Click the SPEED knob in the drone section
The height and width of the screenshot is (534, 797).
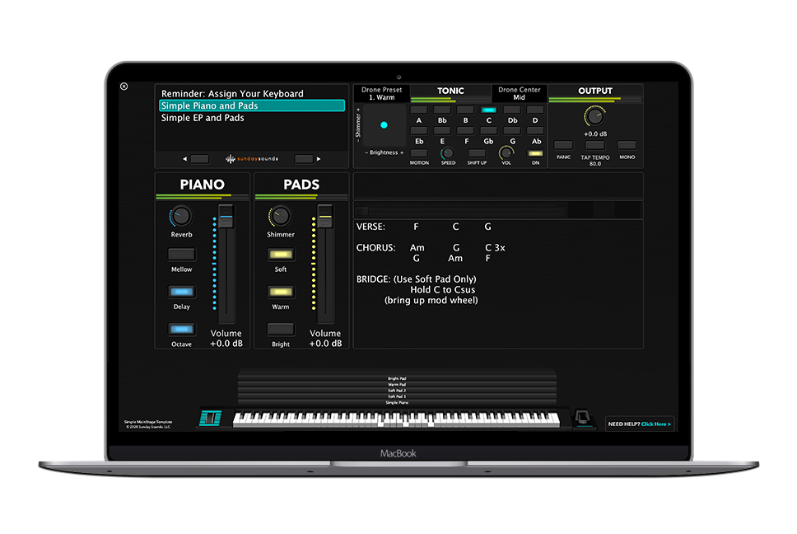pos(447,152)
